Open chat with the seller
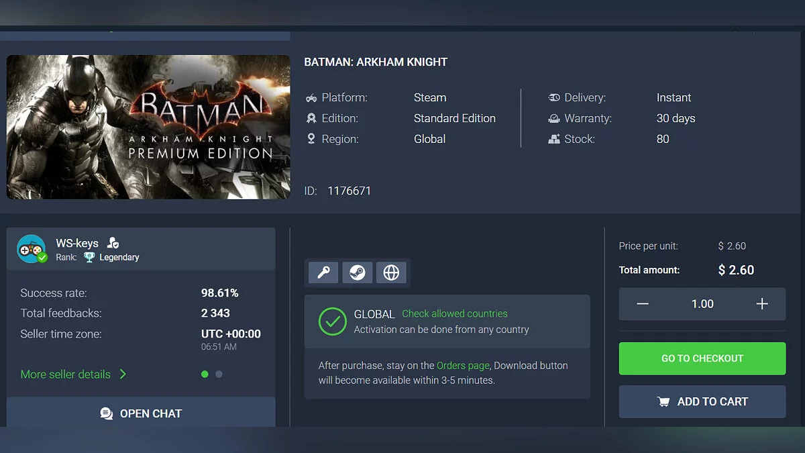This screenshot has height=453, width=805. [141, 412]
